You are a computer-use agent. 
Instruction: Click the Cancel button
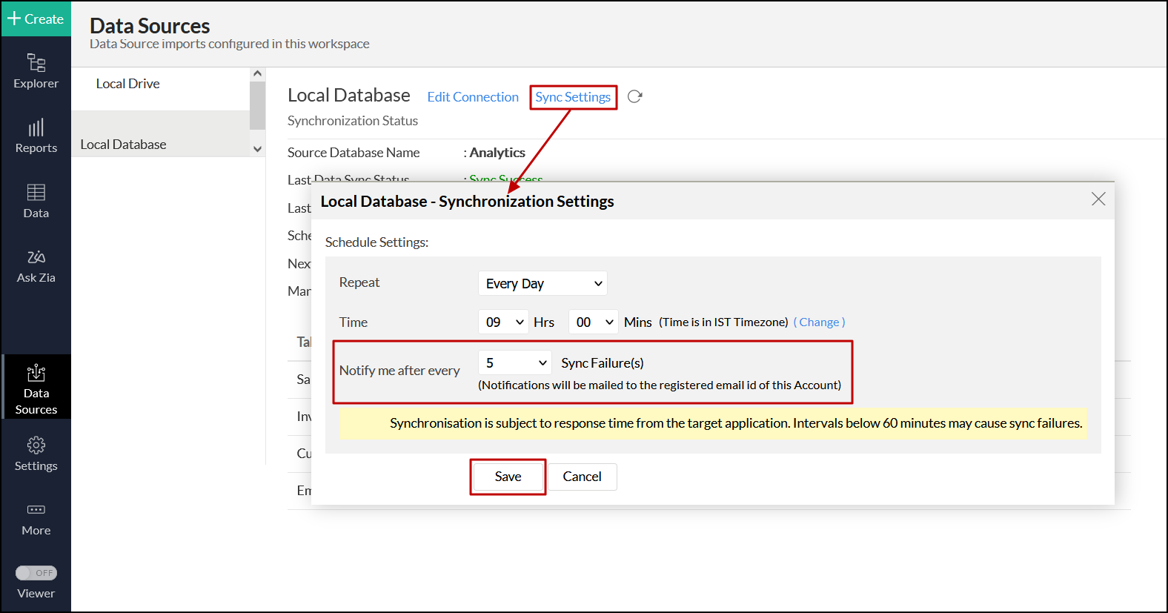582,477
